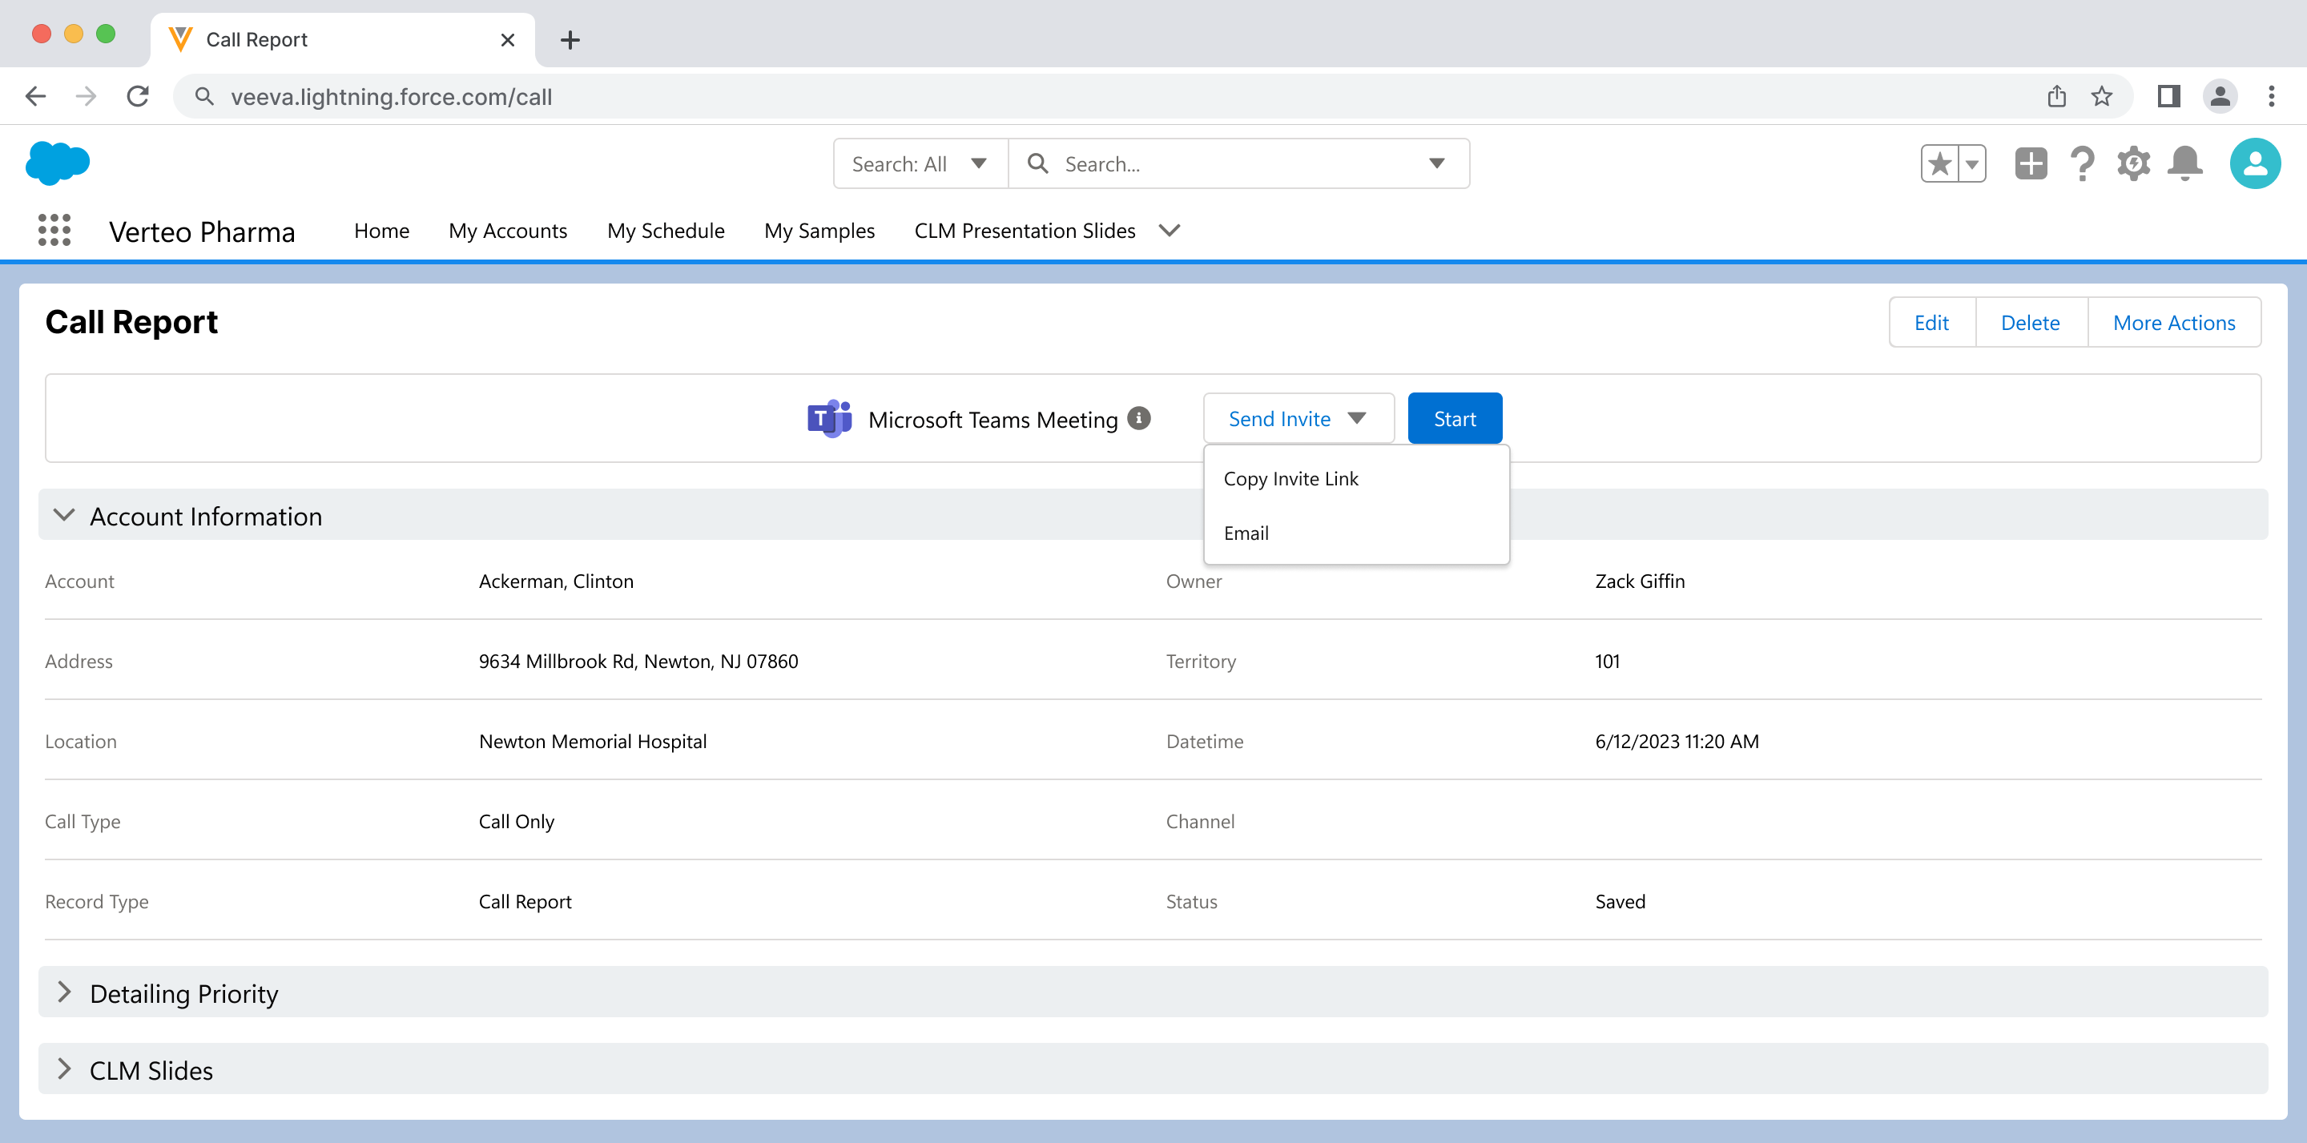Select Copy Invite Link menu option
Viewport: 2307px width, 1143px height.
[x=1290, y=478]
